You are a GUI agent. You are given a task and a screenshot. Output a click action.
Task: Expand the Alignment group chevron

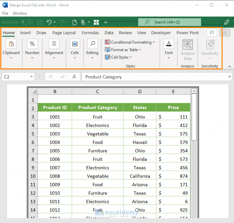tap(54, 58)
